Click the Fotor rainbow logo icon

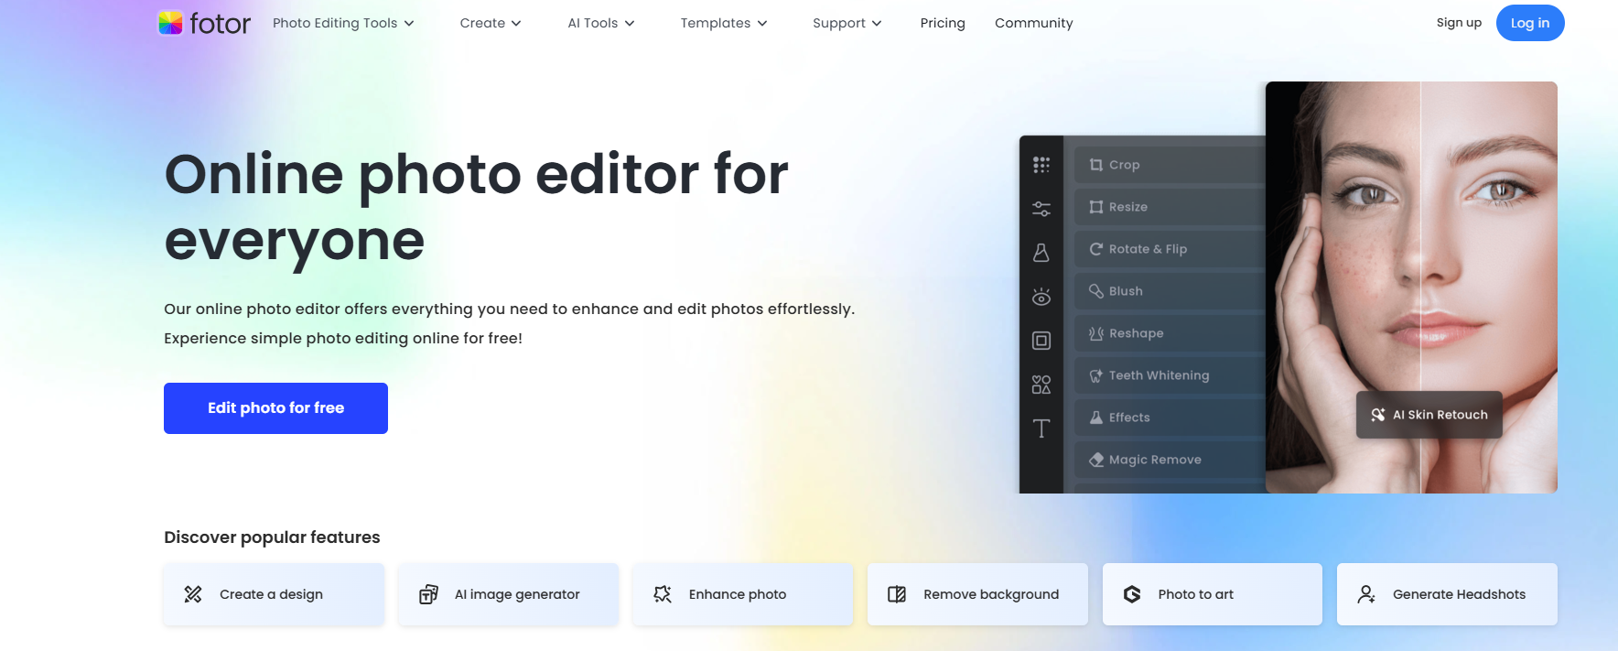pyautogui.click(x=170, y=23)
